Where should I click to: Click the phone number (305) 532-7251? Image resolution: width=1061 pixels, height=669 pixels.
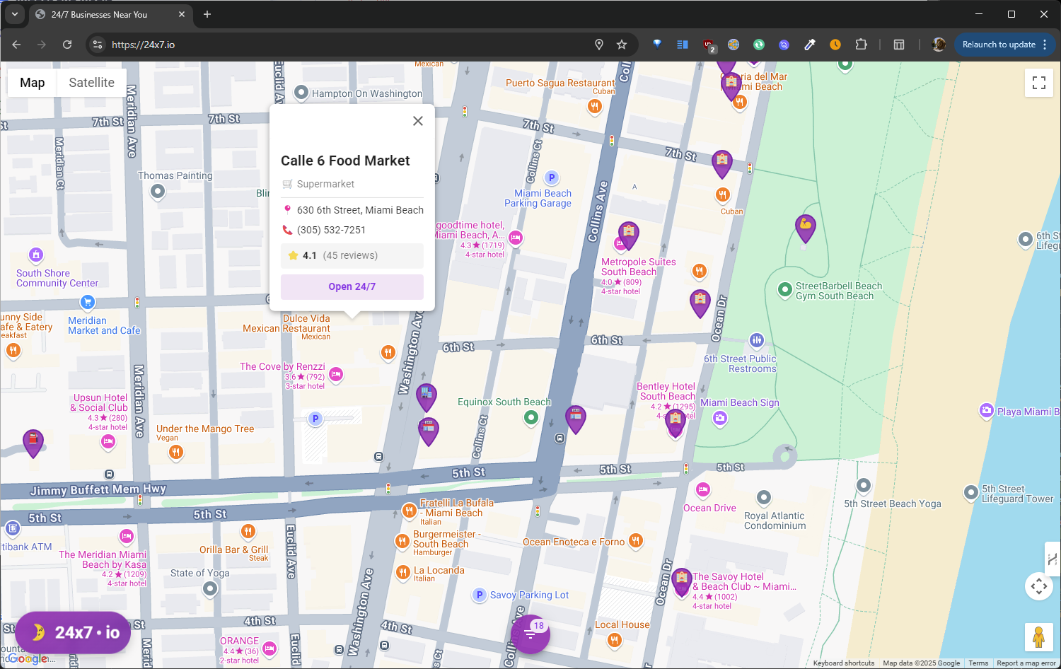331,230
